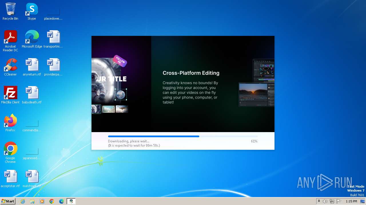Select the placeslowe desktop file
The width and height of the screenshot is (366, 205).
(53, 11)
